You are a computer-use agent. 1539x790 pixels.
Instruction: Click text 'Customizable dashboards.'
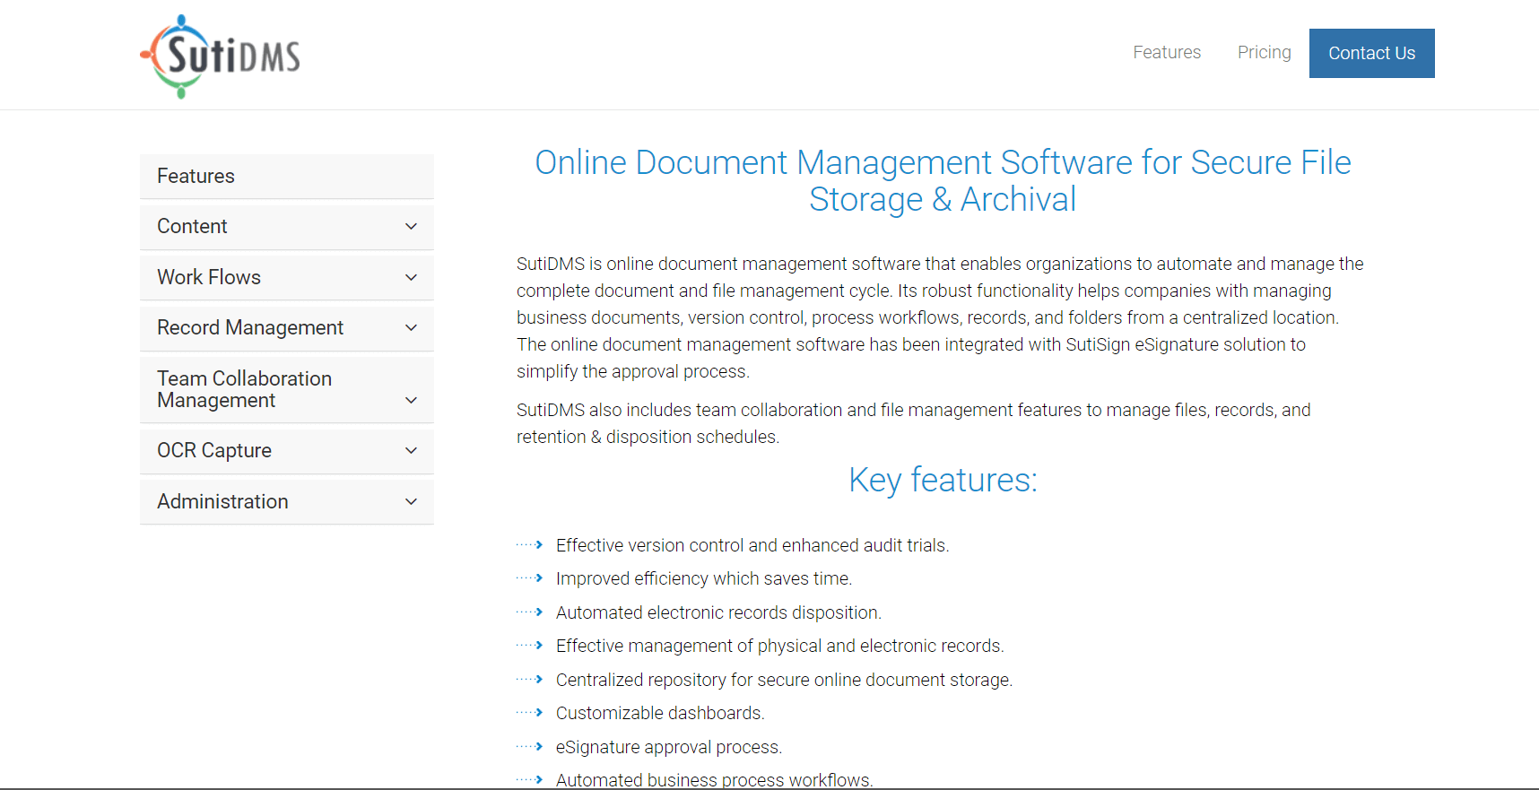point(660,713)
